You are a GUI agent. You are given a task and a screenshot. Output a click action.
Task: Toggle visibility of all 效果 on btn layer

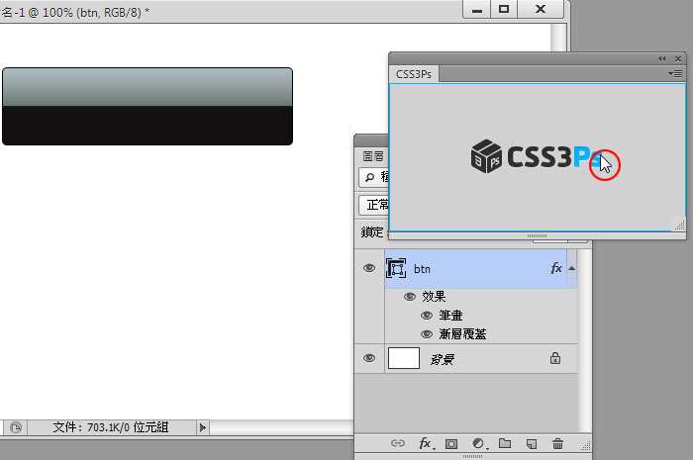409,297
